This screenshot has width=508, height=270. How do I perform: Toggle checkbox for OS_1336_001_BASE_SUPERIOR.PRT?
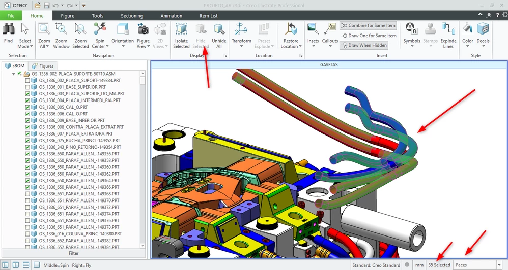[x=27, y=87]
